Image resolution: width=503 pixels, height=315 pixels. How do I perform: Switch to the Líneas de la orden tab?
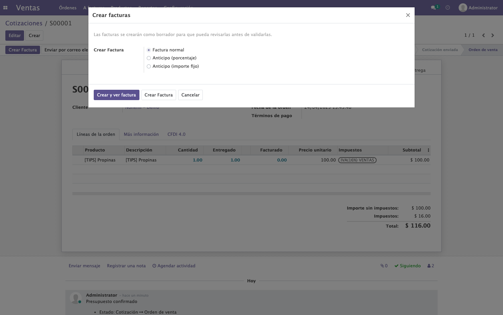tap(96, 134)
